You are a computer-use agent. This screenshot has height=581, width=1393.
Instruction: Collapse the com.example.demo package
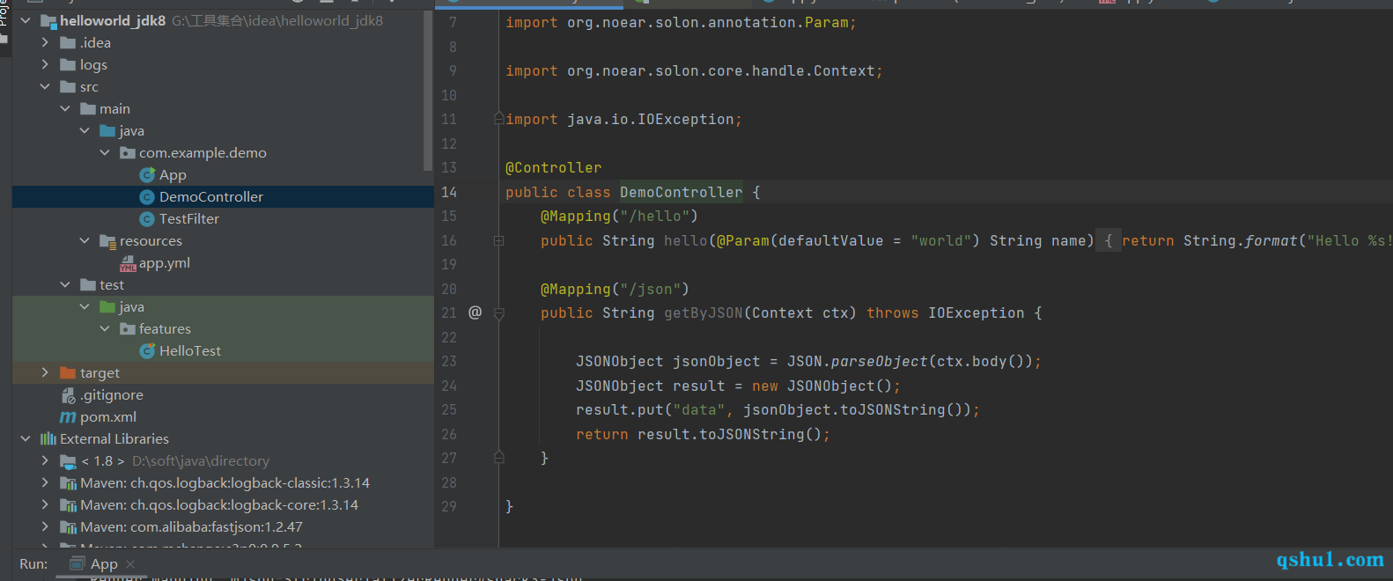[x=105, y=152]
